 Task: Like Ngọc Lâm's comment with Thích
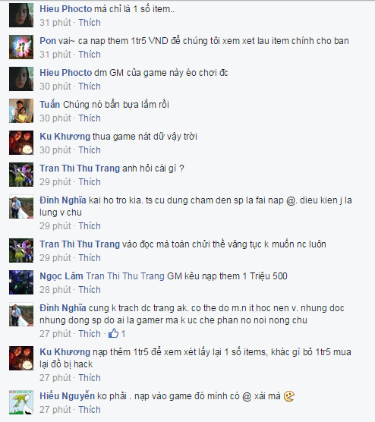tap(90, 290)
